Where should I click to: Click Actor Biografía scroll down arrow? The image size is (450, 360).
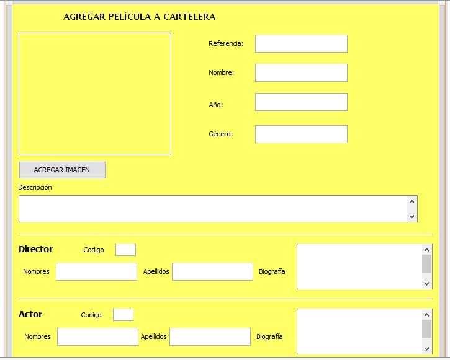point(427,349)
